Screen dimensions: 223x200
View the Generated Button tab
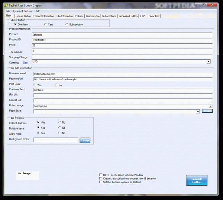pyautogui.click(x=128, y=16)
